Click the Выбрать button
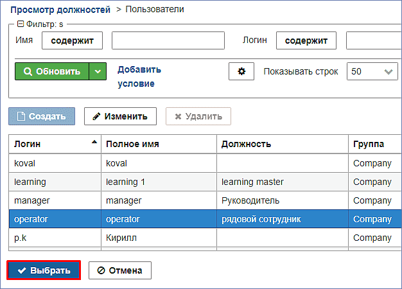The height and width of the screenshot is (289, 402). pyautogui.click(x=44, y=270)
